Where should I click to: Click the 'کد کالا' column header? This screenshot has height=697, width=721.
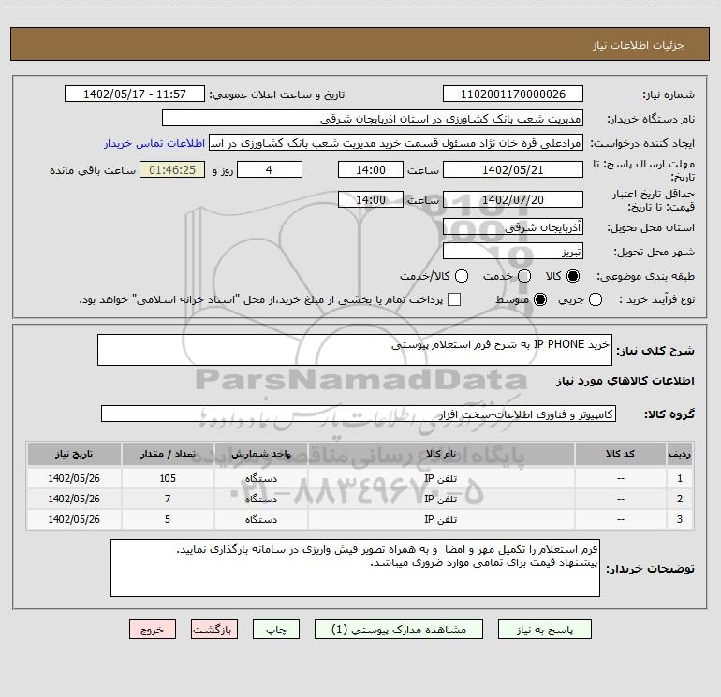[620, 454]
